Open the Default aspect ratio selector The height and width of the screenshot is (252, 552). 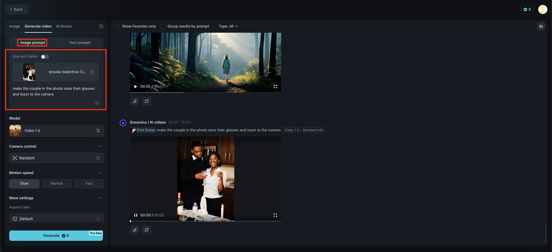[x=57, y=218]
